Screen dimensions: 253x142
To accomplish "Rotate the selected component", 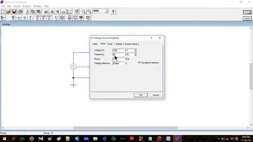I will 46,11.
